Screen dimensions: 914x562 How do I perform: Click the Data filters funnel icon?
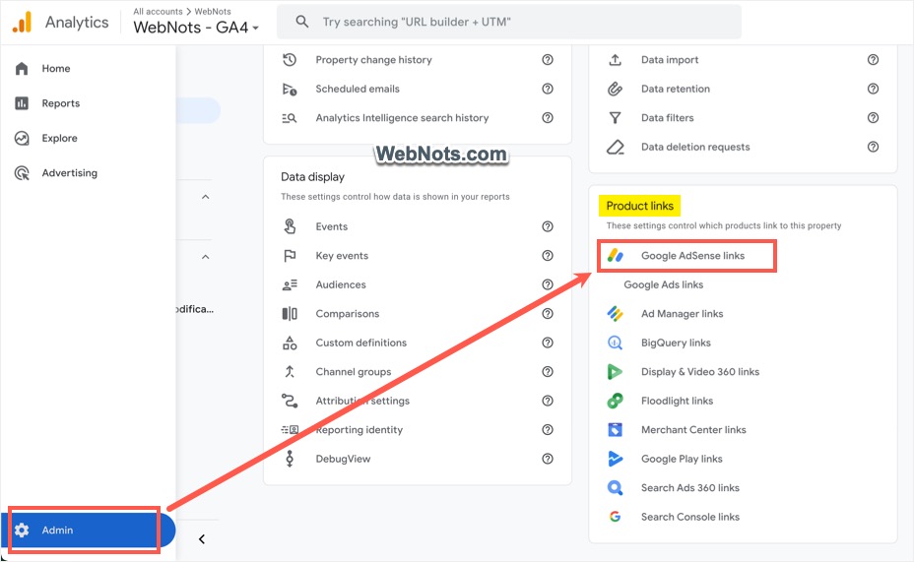(615, 118)
